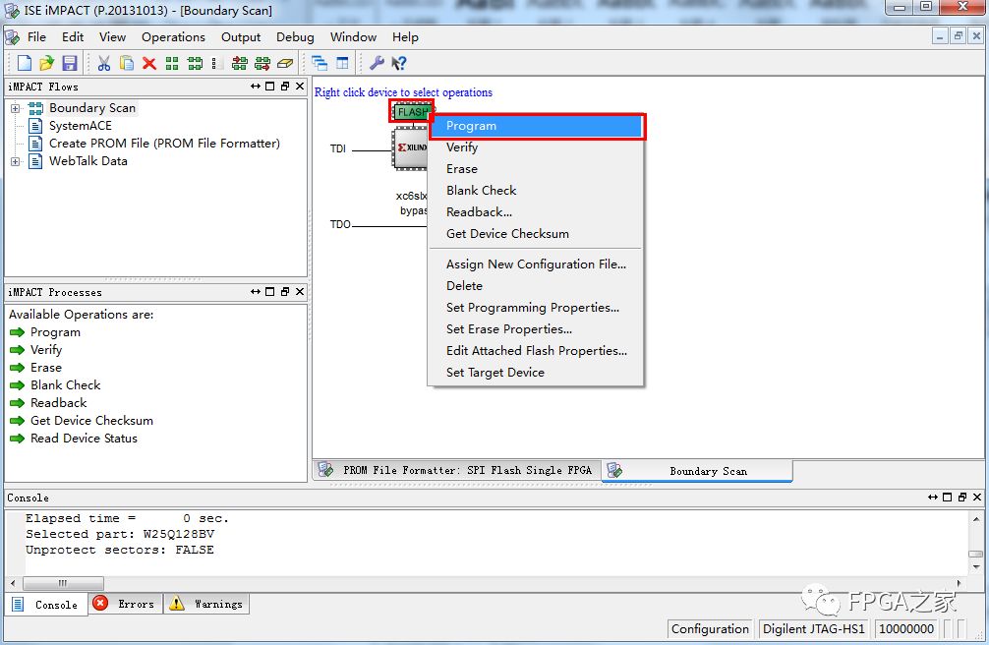989x645 pixels.
Task: Expand the WebTalk Data tree node
Action: click(15, 161)
